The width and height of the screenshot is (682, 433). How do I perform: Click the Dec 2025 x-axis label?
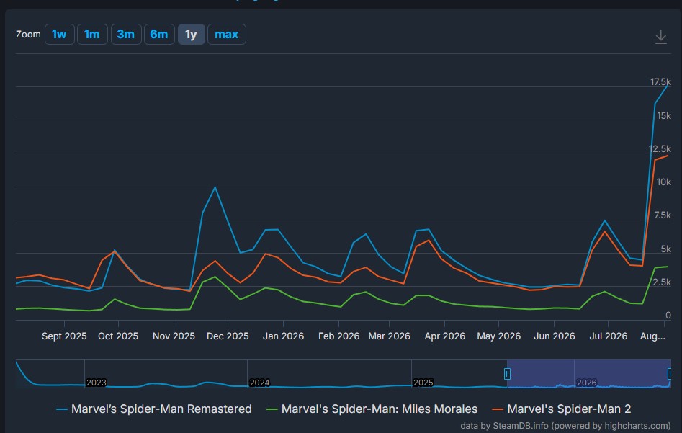pos(228,336)
